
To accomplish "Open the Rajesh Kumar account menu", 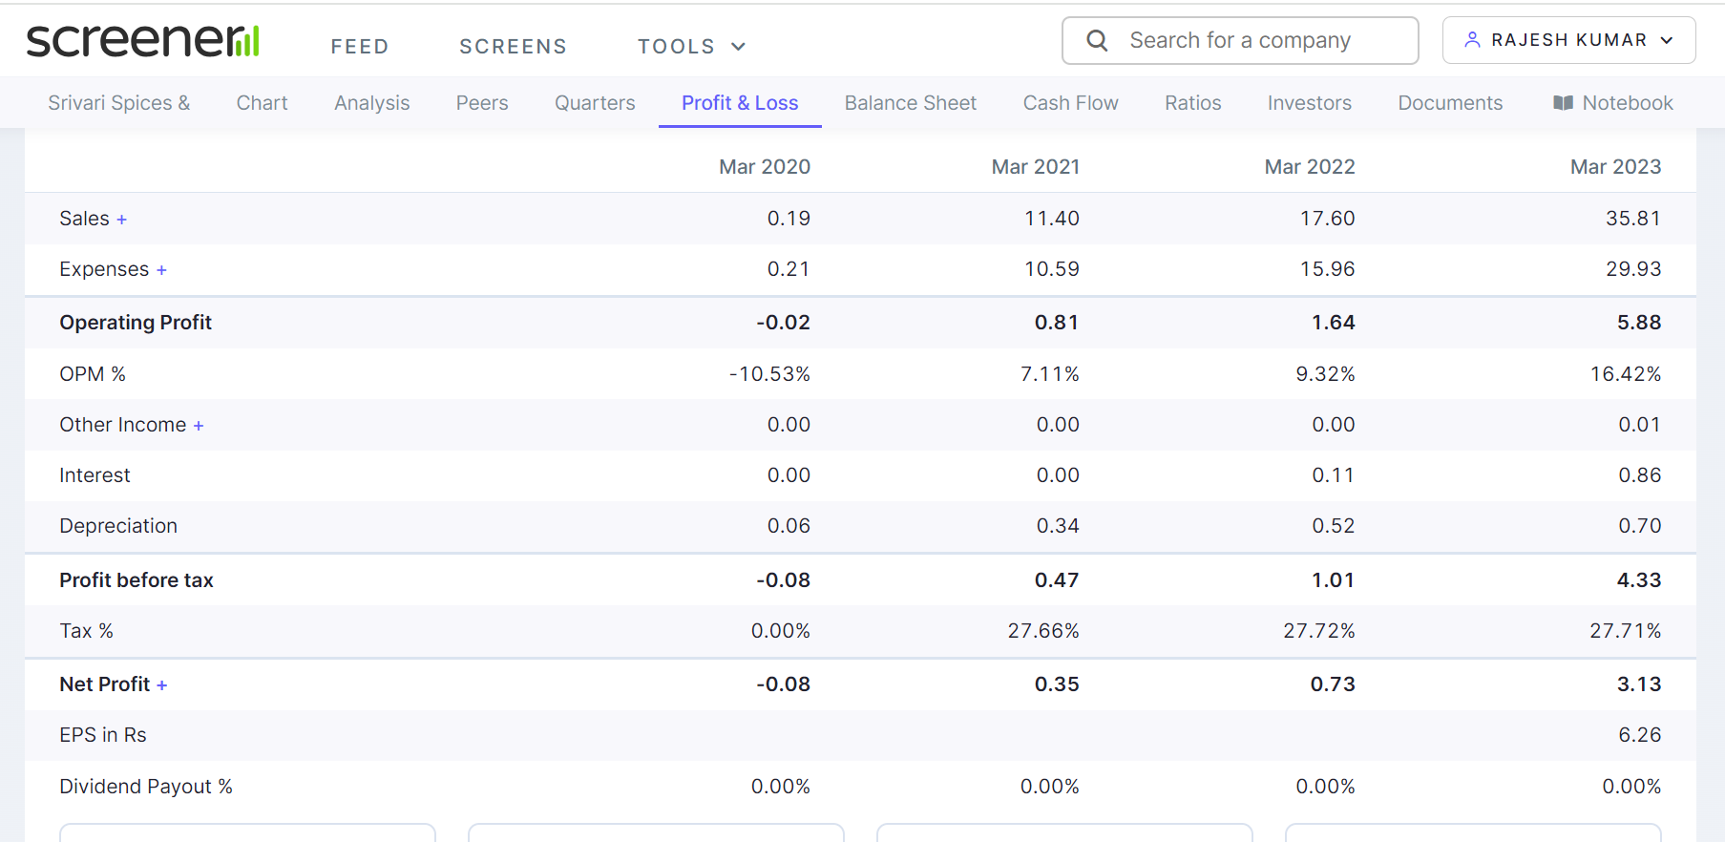I will click(1568, 40).
